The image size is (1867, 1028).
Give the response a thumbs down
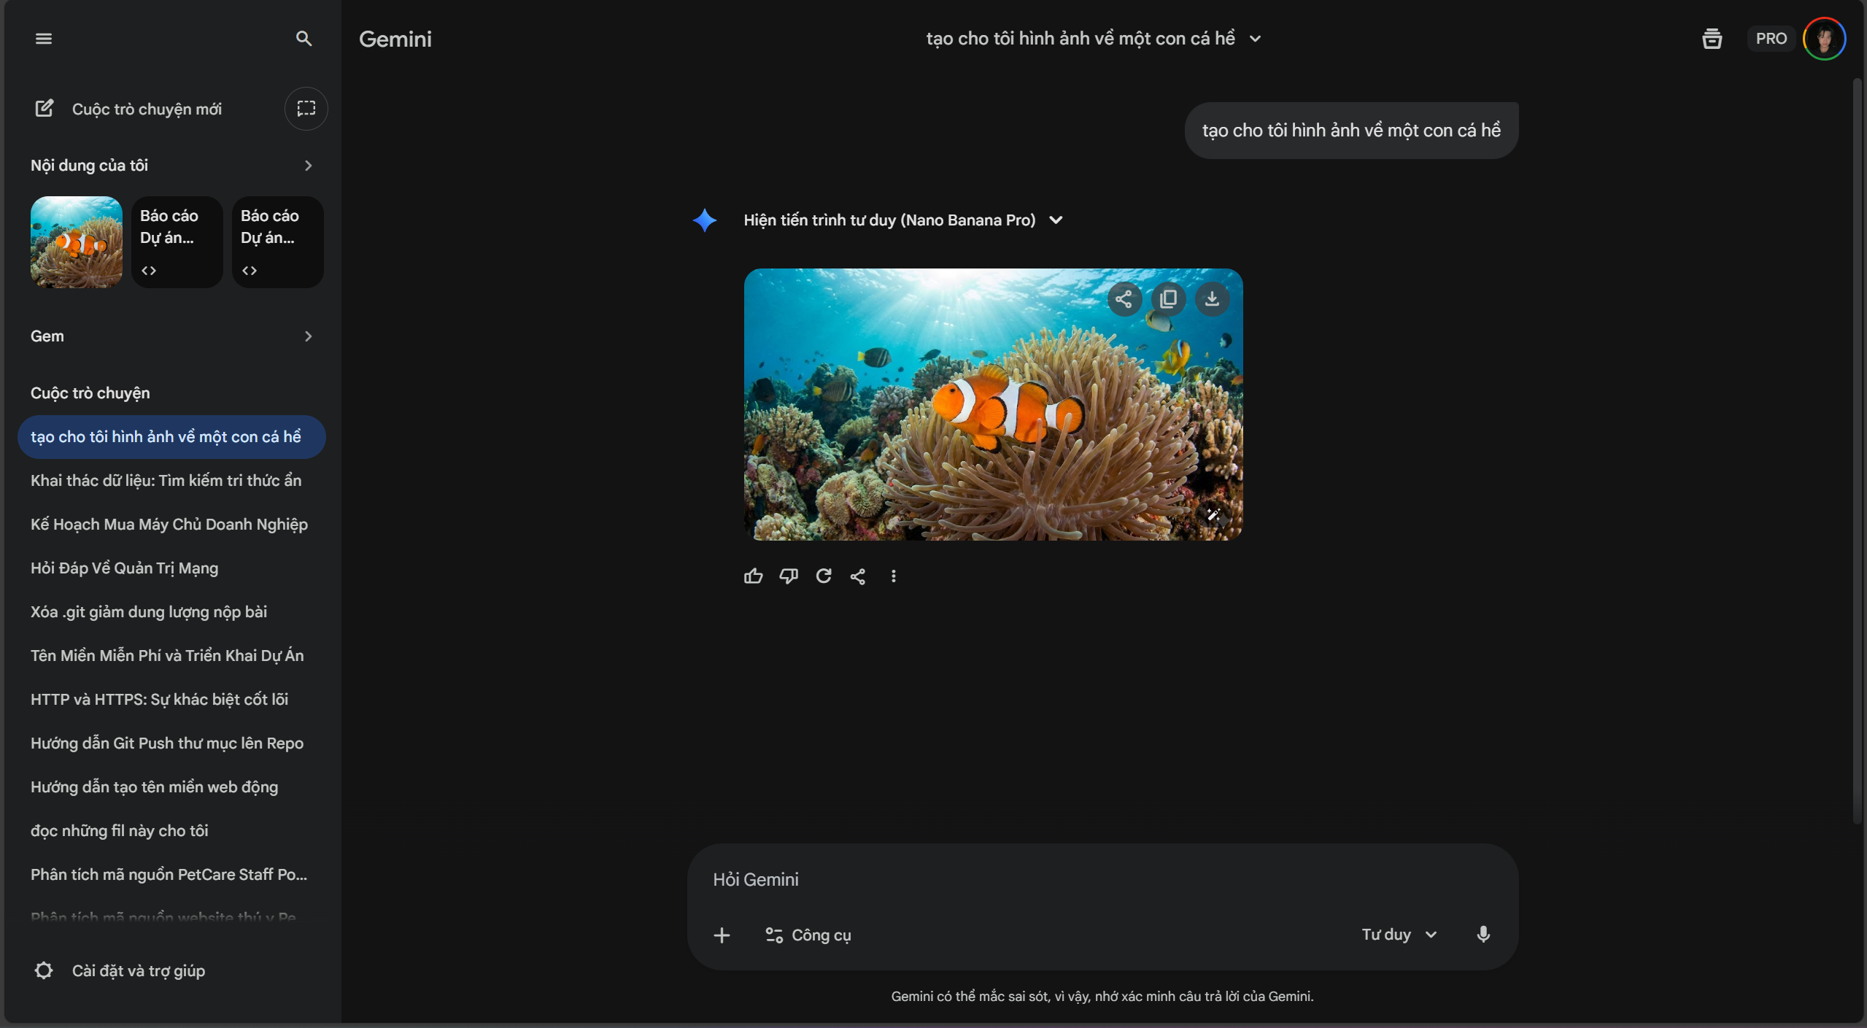tap(789, 576)
